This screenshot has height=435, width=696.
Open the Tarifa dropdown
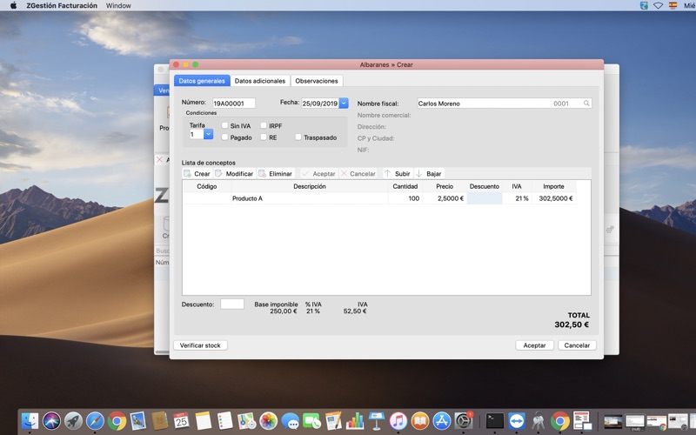(x=208, y=134)
